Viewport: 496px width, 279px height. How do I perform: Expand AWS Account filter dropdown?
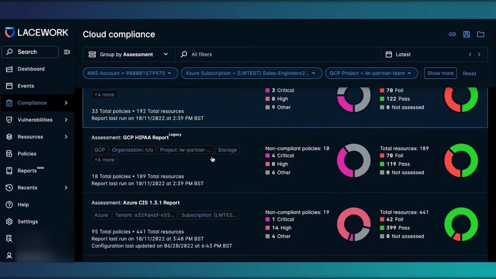130,73
